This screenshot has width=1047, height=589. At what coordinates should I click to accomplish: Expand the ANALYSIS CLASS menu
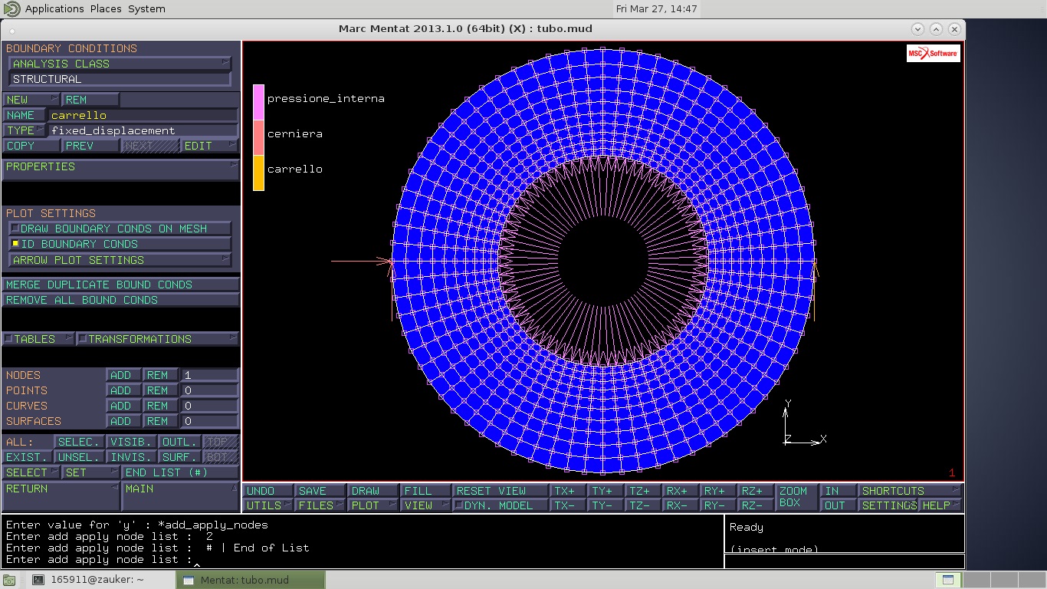(119, 64)
